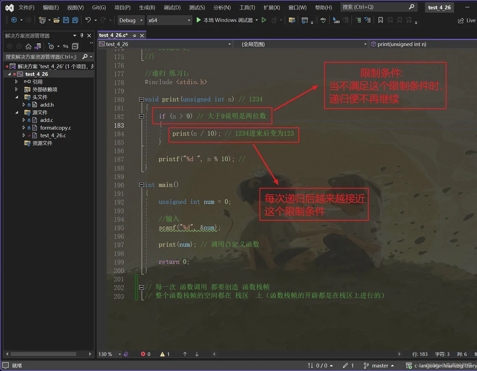477x371 pixels.
Task: Open the Debug configuration dropdown
Action: (x=131, y=20)
